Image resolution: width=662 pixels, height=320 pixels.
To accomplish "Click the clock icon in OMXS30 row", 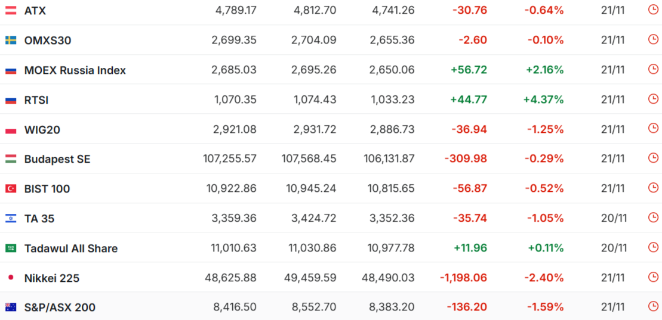I will 653,39.
